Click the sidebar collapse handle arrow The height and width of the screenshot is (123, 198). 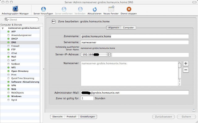[x=44, y=69]
